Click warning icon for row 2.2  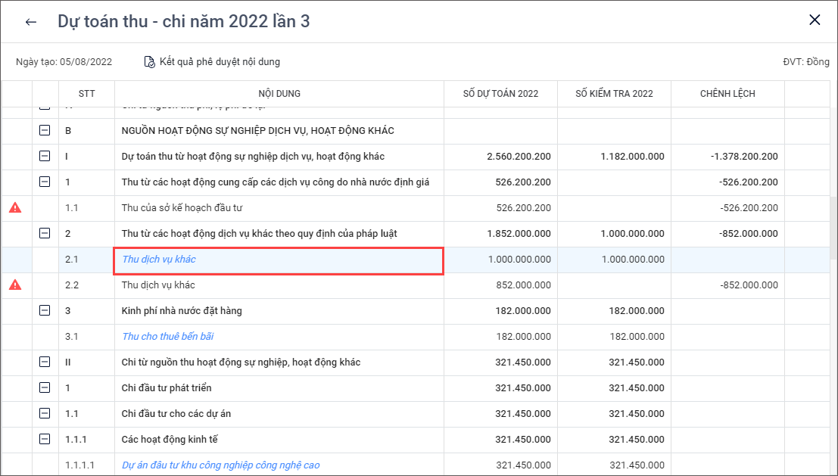click(15, 285)
